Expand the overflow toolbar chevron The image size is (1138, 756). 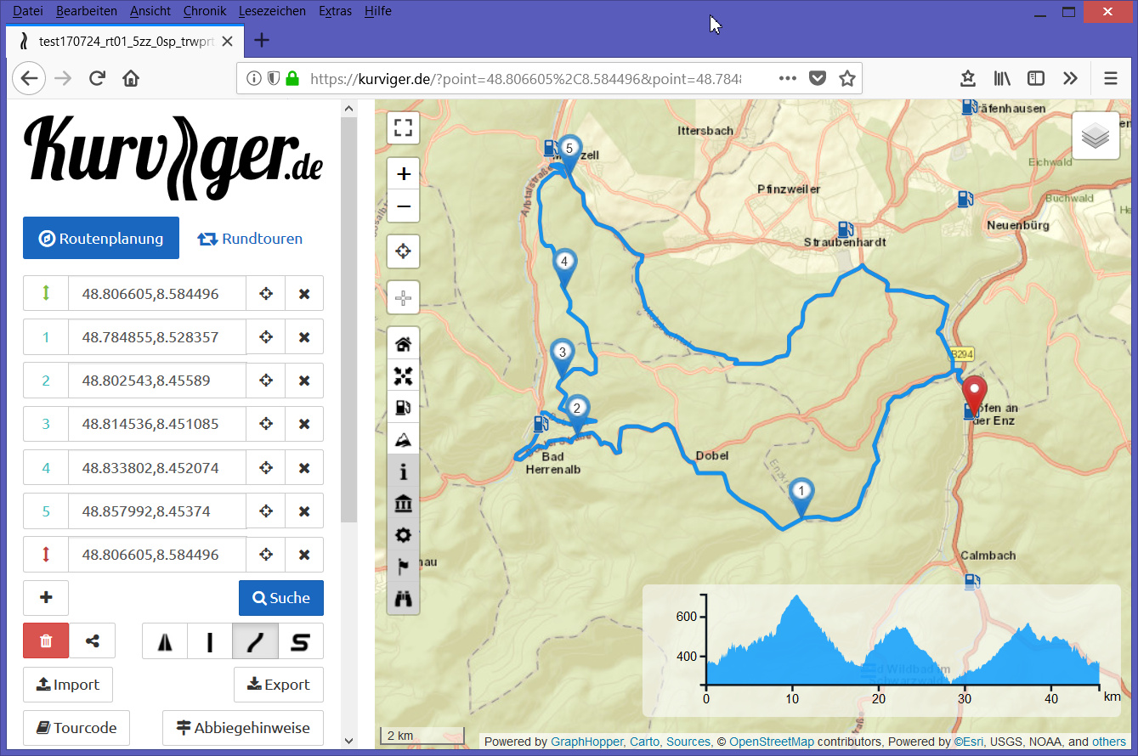tap(1070, 79)
